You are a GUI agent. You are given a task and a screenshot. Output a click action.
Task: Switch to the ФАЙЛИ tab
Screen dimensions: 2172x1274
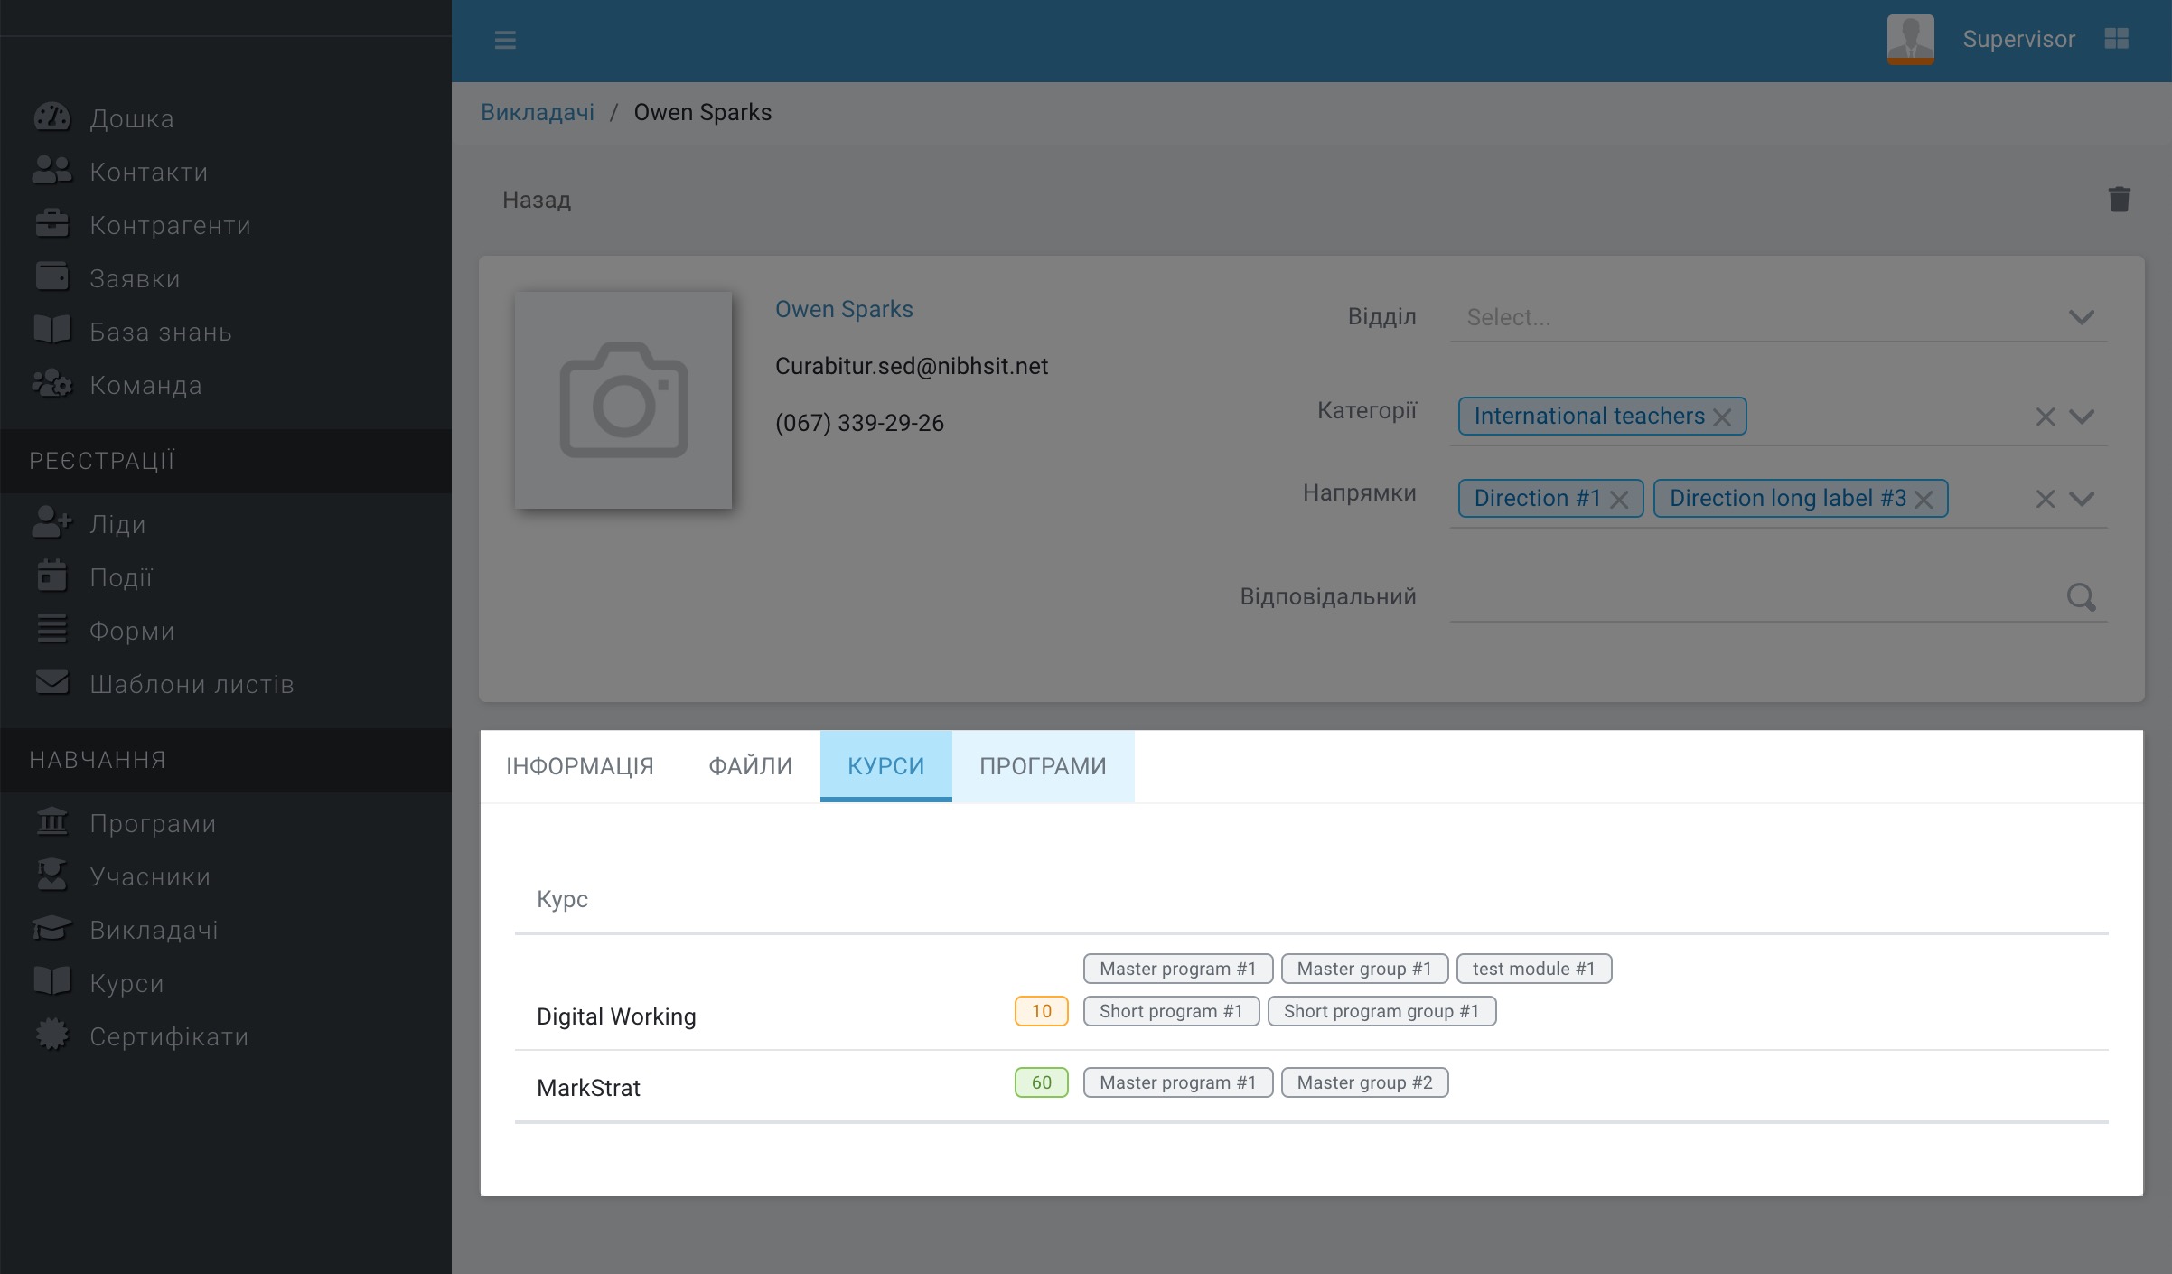[x=751, y=766]
